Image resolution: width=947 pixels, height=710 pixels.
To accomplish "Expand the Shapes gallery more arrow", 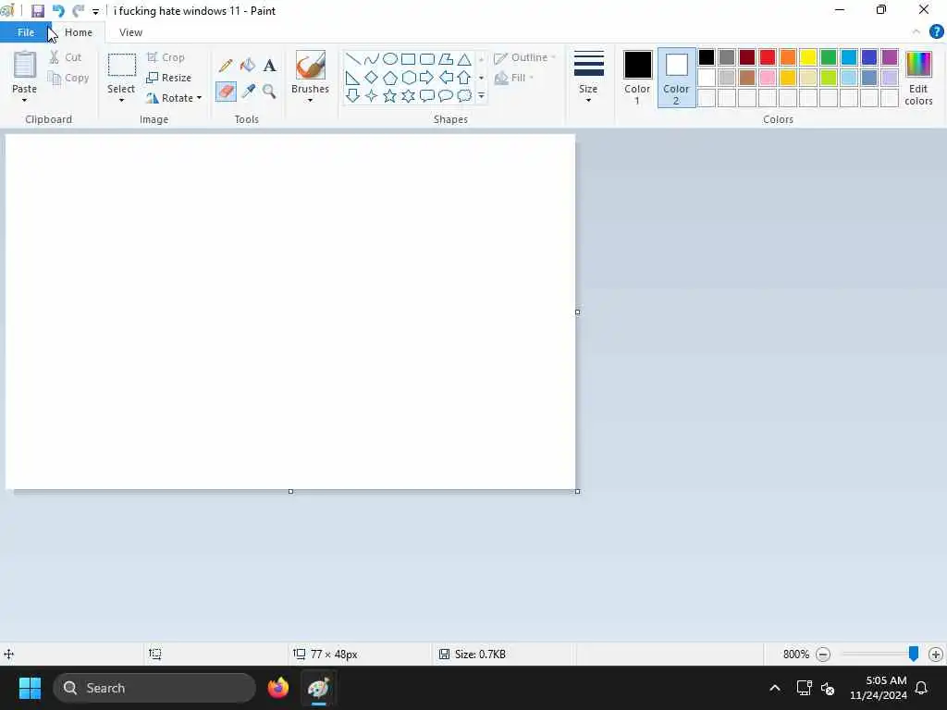I will [481, 95].
